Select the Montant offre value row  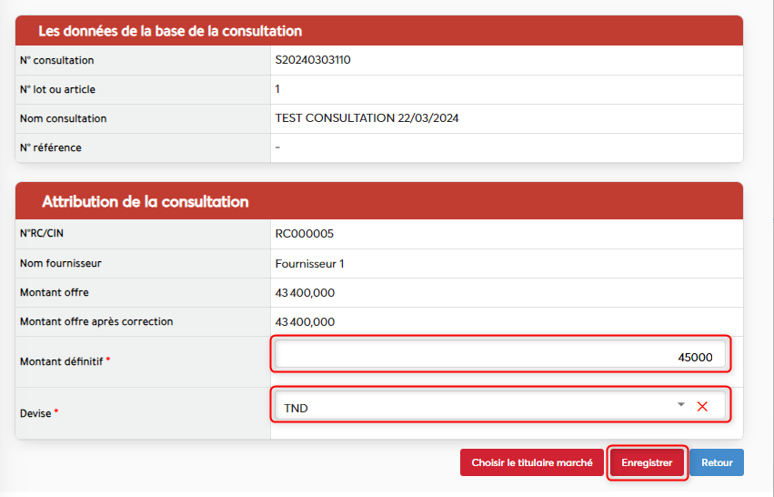(305, 293)
